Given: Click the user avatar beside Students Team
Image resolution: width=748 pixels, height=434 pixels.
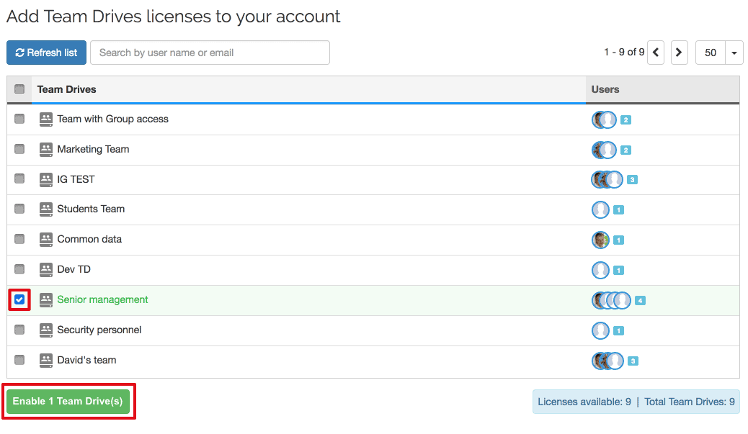Looking at the screenshot, I should click(x=600, y=209).
